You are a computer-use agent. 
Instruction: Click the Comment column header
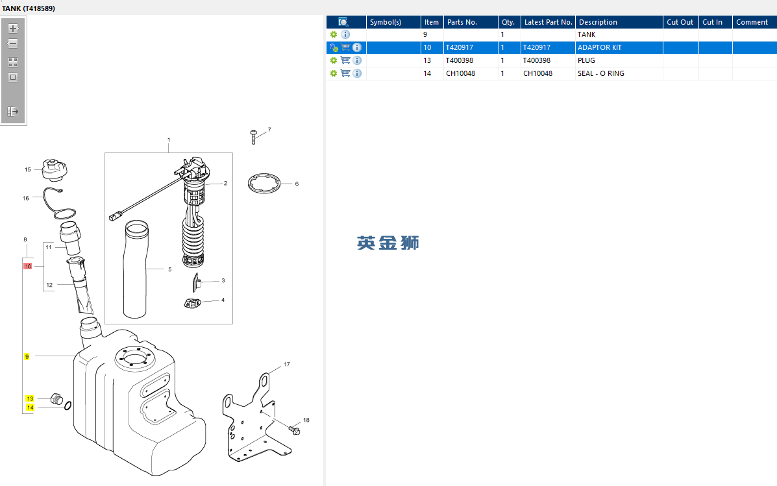tap(754, 22)
